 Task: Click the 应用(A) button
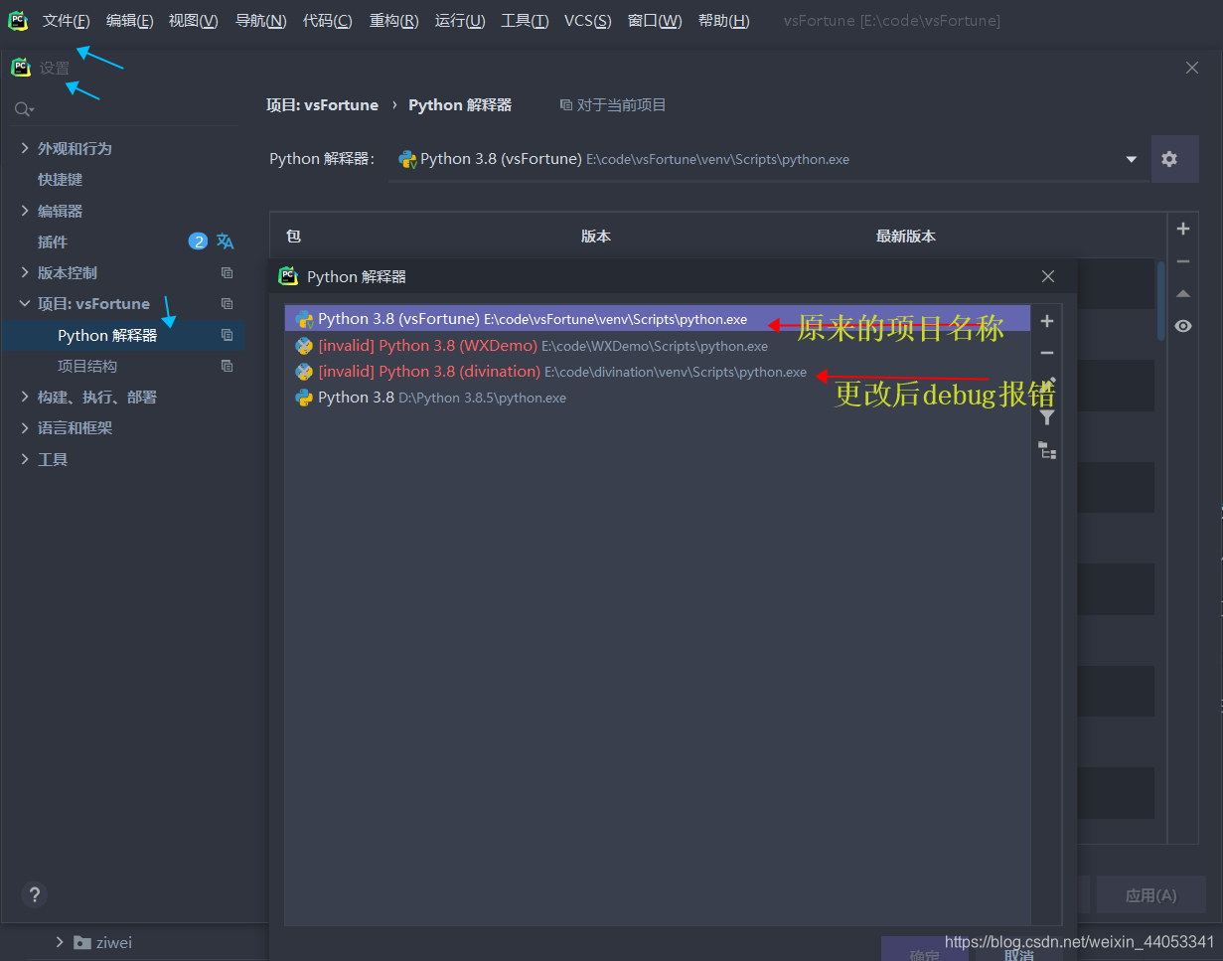[1150, 894]
